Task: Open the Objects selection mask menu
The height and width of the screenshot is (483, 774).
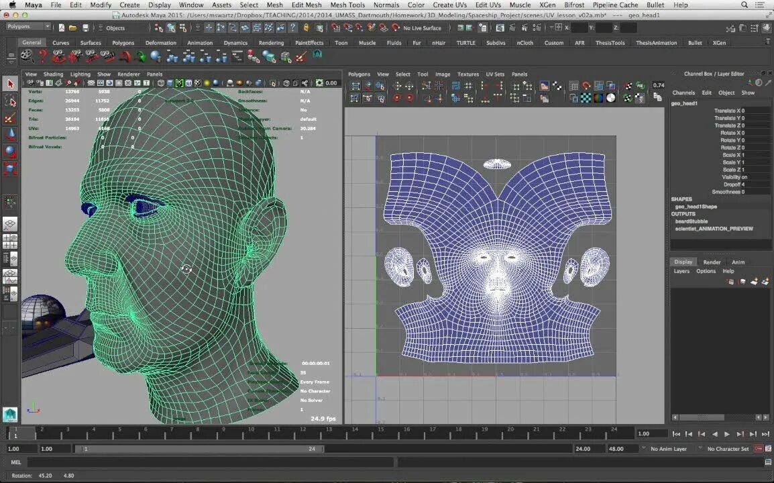Action: point(115,28)
